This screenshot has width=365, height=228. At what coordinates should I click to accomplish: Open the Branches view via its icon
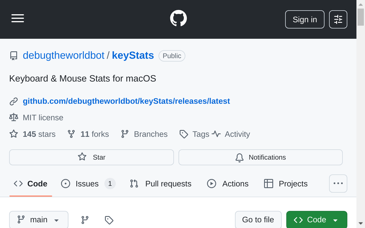click(125, 134)
